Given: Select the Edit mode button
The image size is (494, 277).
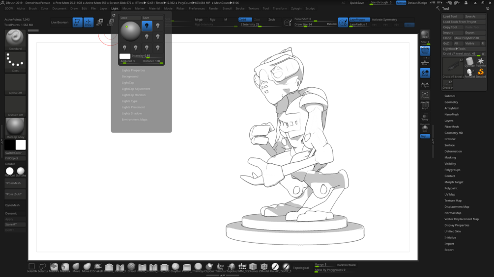Looking at the screenshot, I should [77, 22].
